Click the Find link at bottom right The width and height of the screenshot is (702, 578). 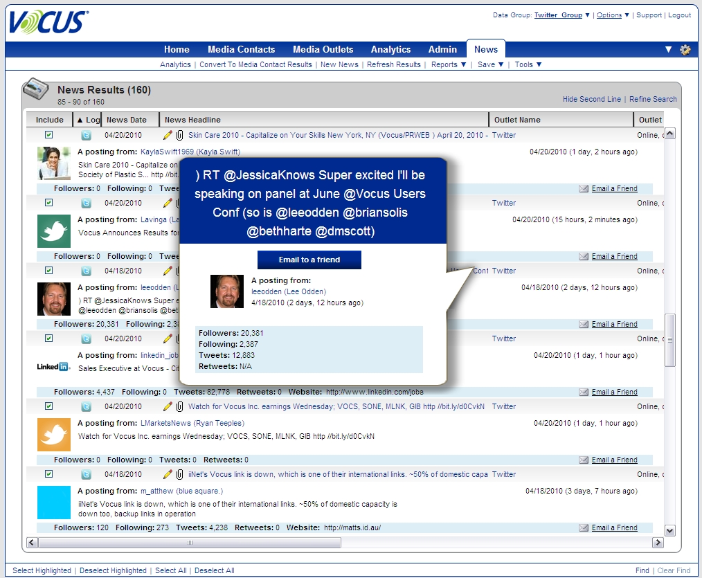coord(642,570)
